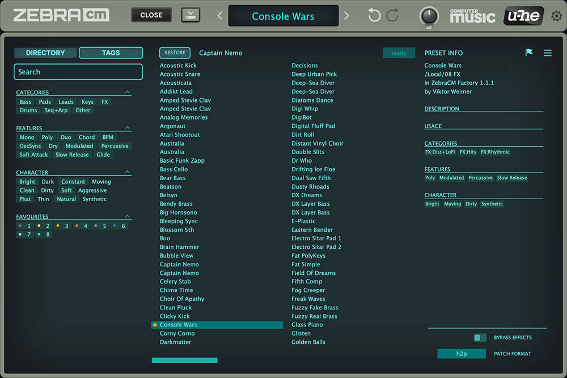
Task: Toggle the Pads category tag
Action: pyautogui.click(x=45, y=102)
